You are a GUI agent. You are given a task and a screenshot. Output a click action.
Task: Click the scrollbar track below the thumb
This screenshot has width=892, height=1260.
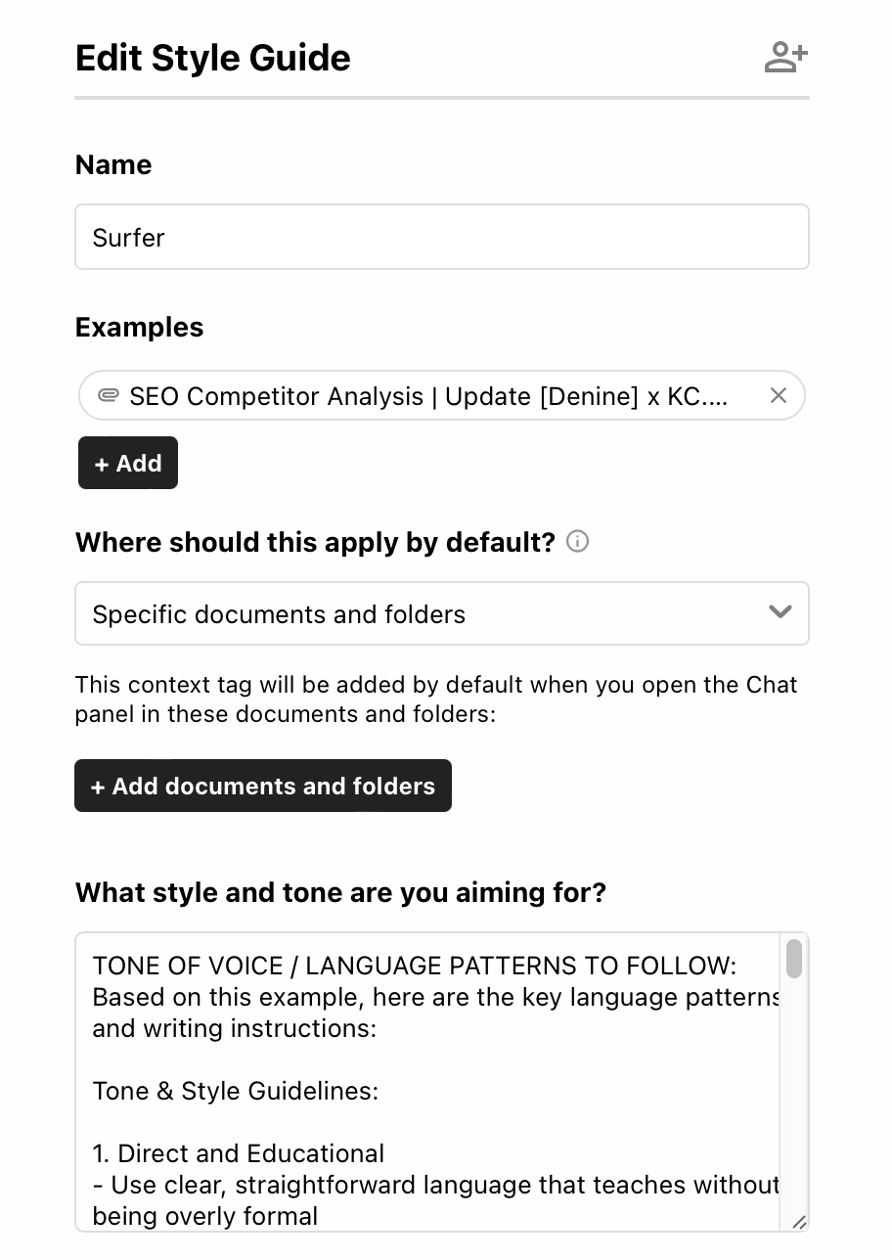coord(794,1096)
